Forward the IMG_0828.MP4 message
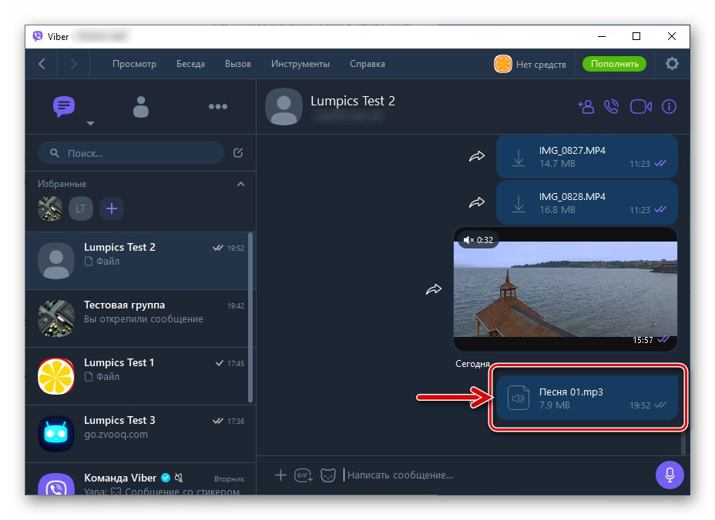The height and width of the screenshot is (520, 715). point(476,202)
